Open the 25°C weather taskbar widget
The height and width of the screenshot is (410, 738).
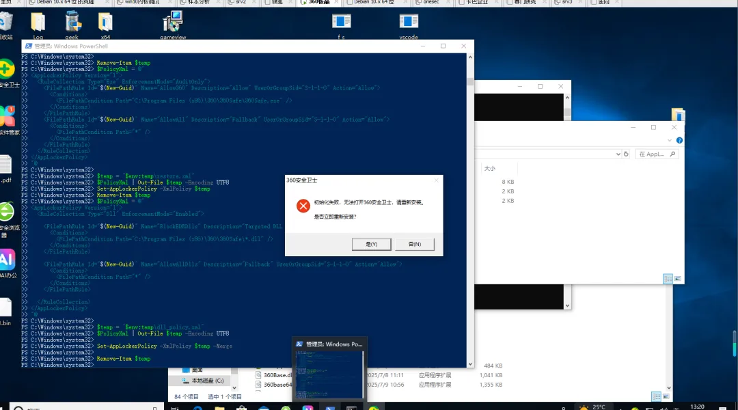pos(592,407)
